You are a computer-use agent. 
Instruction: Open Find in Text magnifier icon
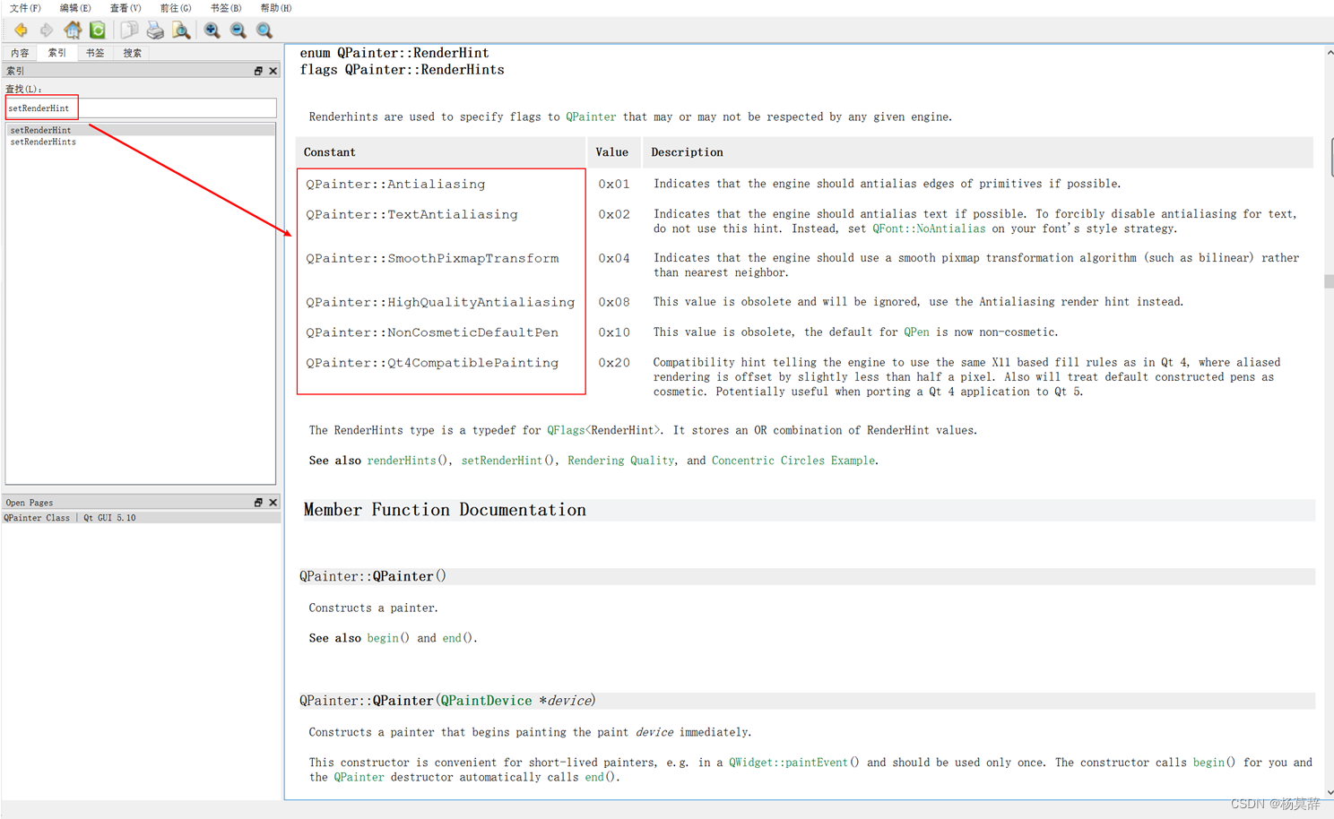pyautogui.click(x=181, y=30)
